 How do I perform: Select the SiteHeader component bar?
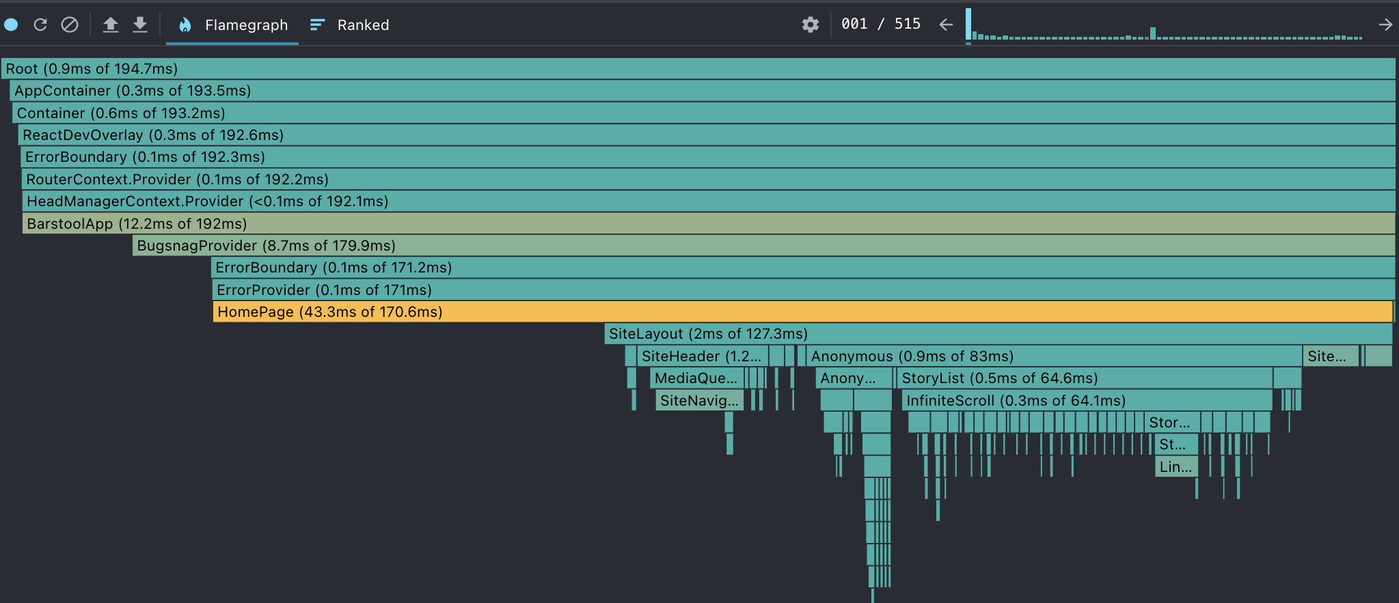(702, 356)
